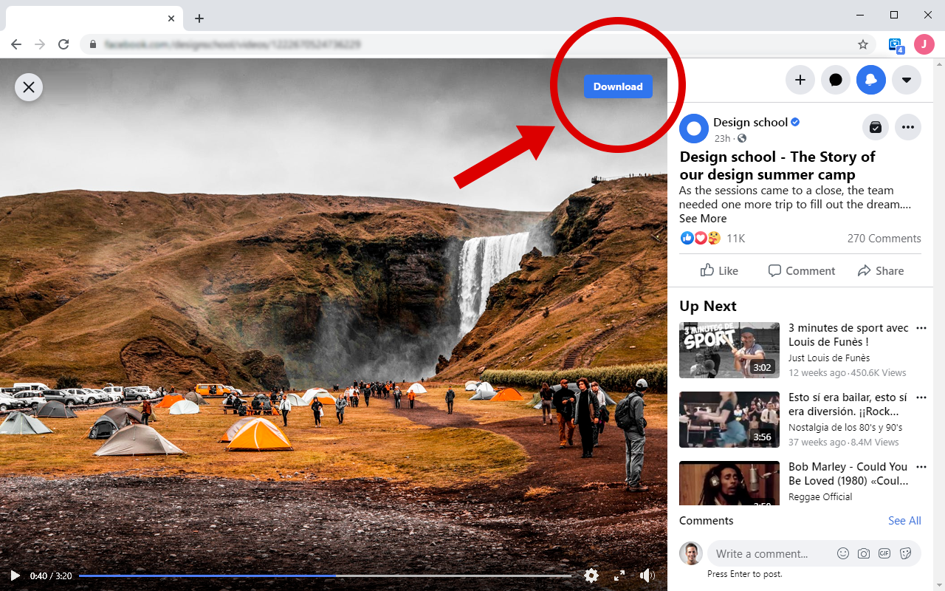Open a new browser tab
This screenshot has width=945, height=591.
(x=199, y=18)
